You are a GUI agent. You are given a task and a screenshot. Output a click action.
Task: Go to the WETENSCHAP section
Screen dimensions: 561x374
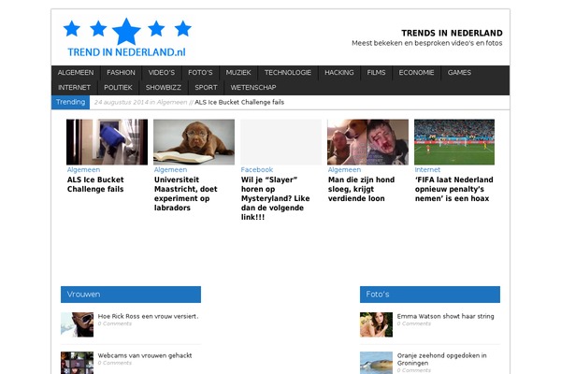pyautogui.click(x=253, y=88)
